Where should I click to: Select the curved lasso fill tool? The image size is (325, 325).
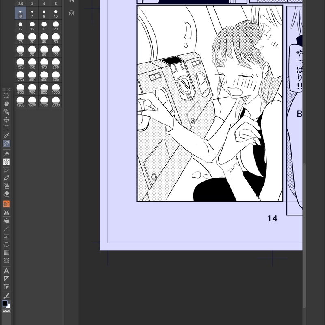6,170
